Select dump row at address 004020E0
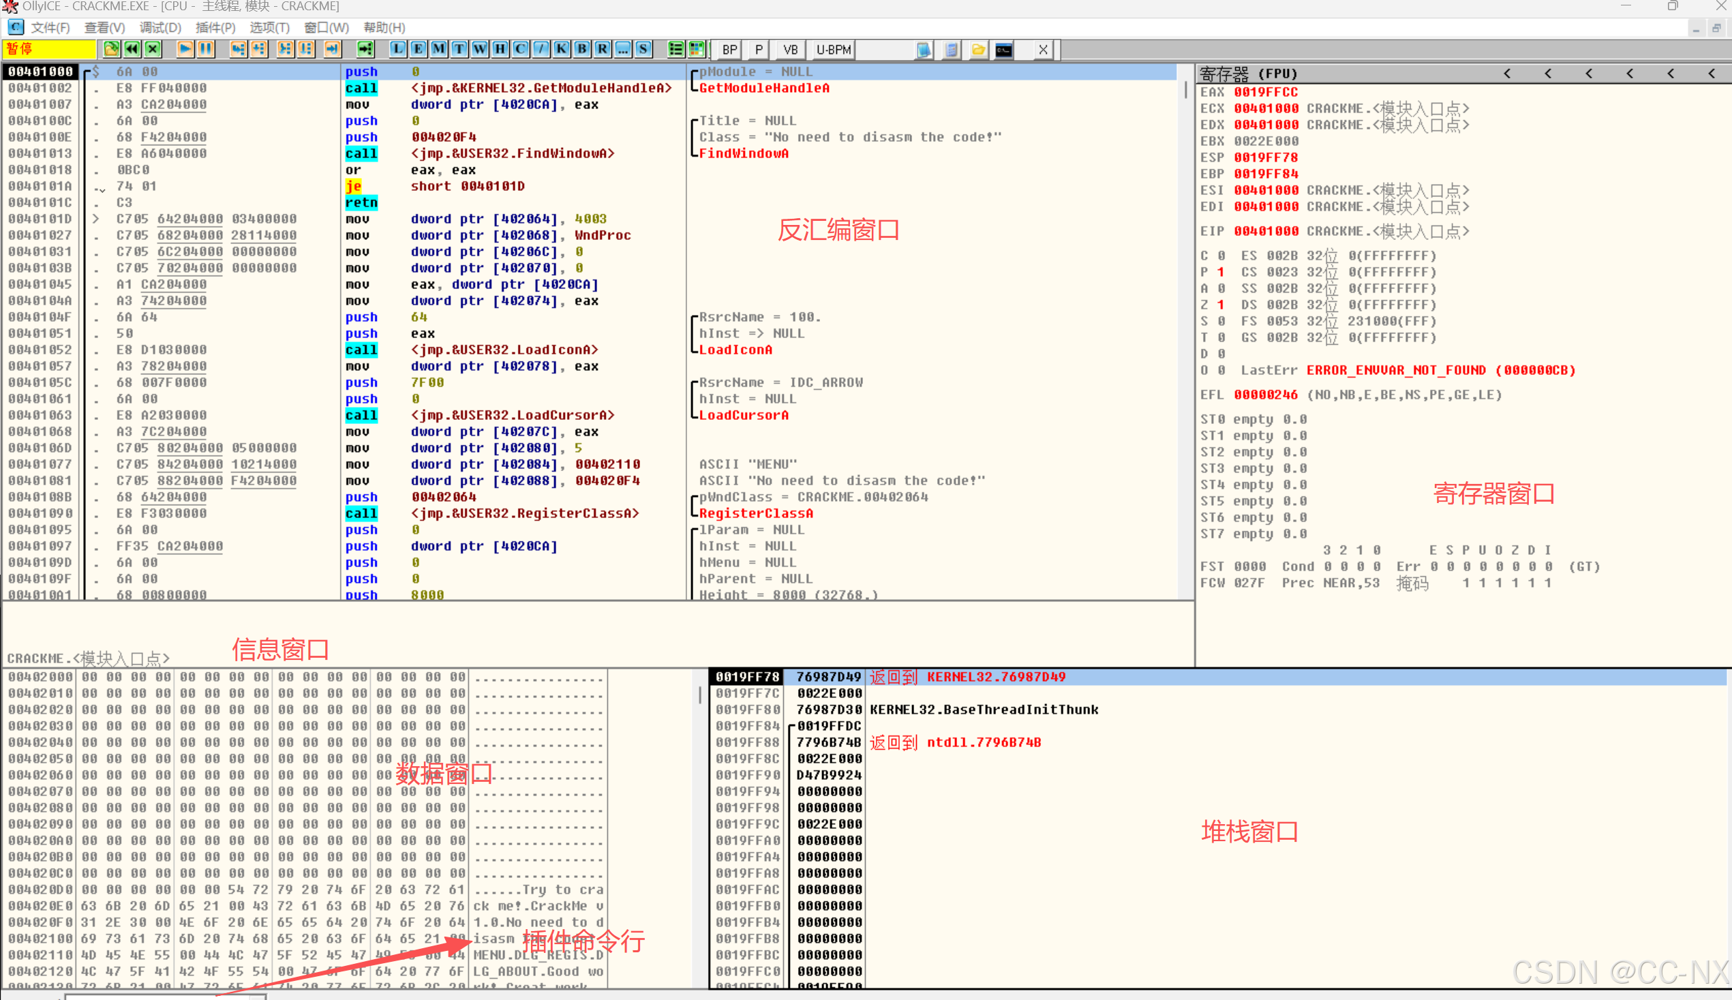This screenshot has height=1000, width=1732. 305,906
